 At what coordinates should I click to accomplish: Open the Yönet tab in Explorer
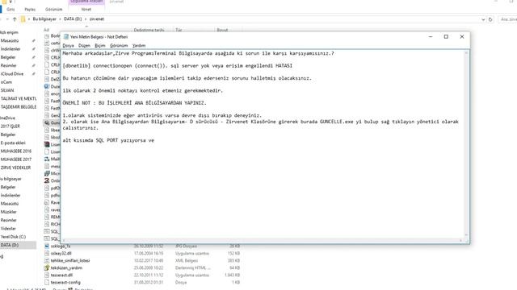click(86, 9)
